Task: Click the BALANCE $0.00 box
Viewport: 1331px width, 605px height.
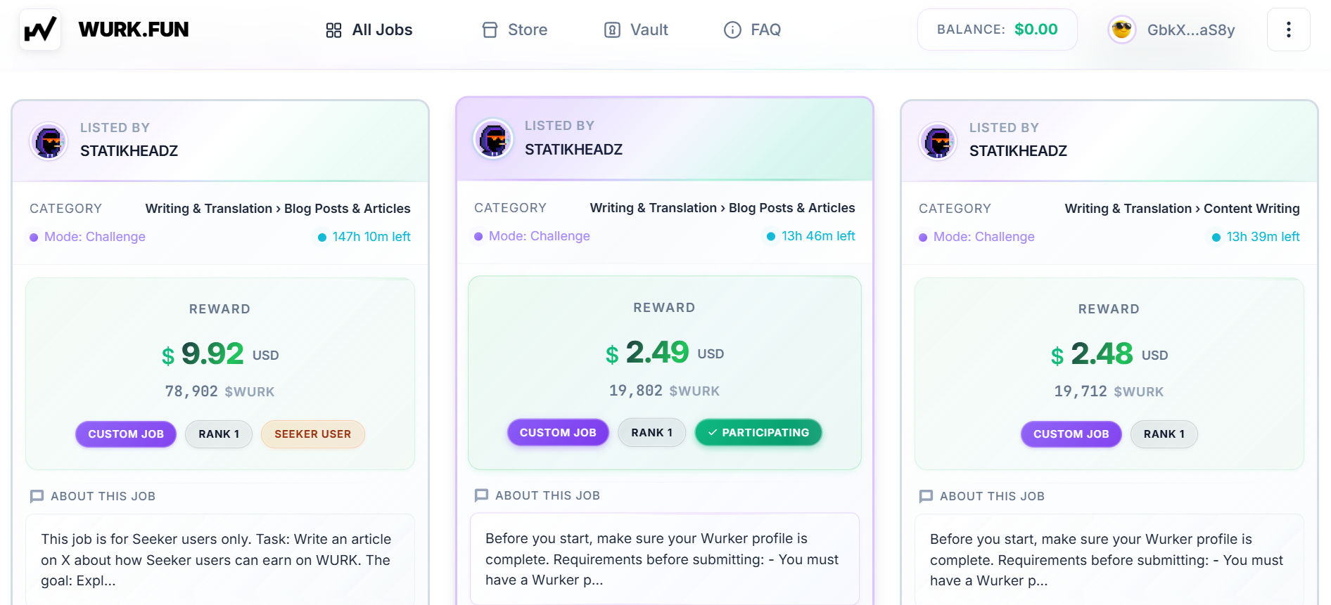Action: (997, 30)
